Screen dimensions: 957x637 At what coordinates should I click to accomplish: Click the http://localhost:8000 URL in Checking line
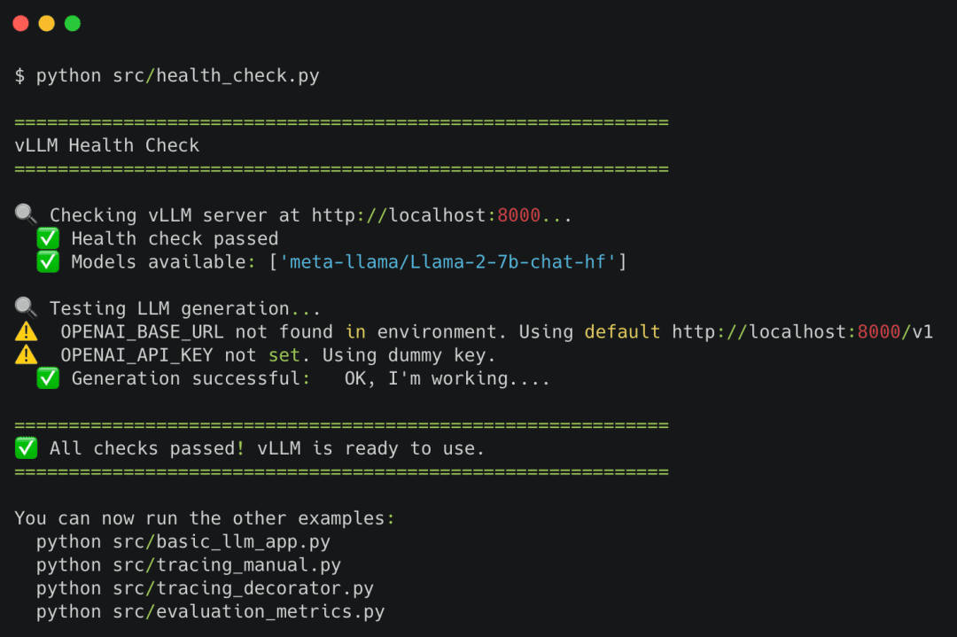coord(426,214)
